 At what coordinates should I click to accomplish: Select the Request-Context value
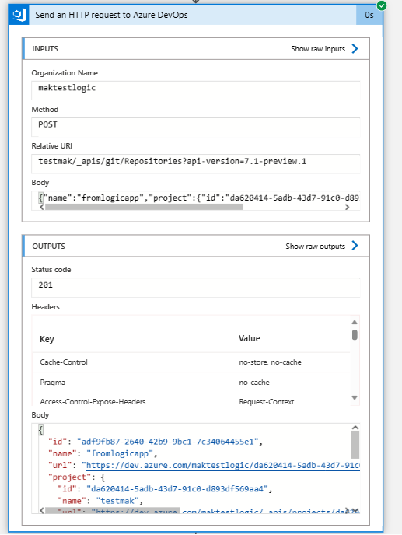pos(266,401)
